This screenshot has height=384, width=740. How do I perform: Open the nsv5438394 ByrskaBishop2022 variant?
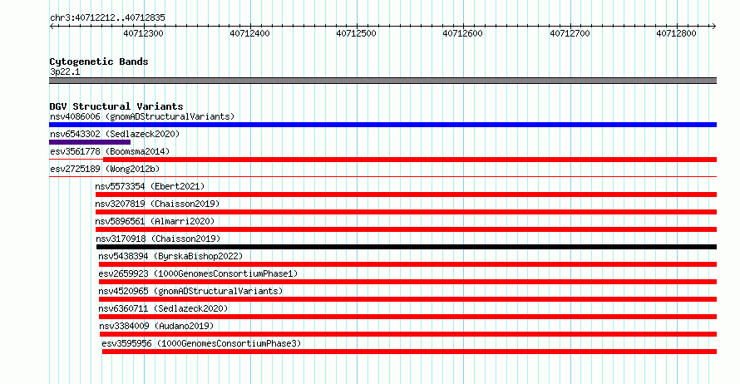click(170, 256)
